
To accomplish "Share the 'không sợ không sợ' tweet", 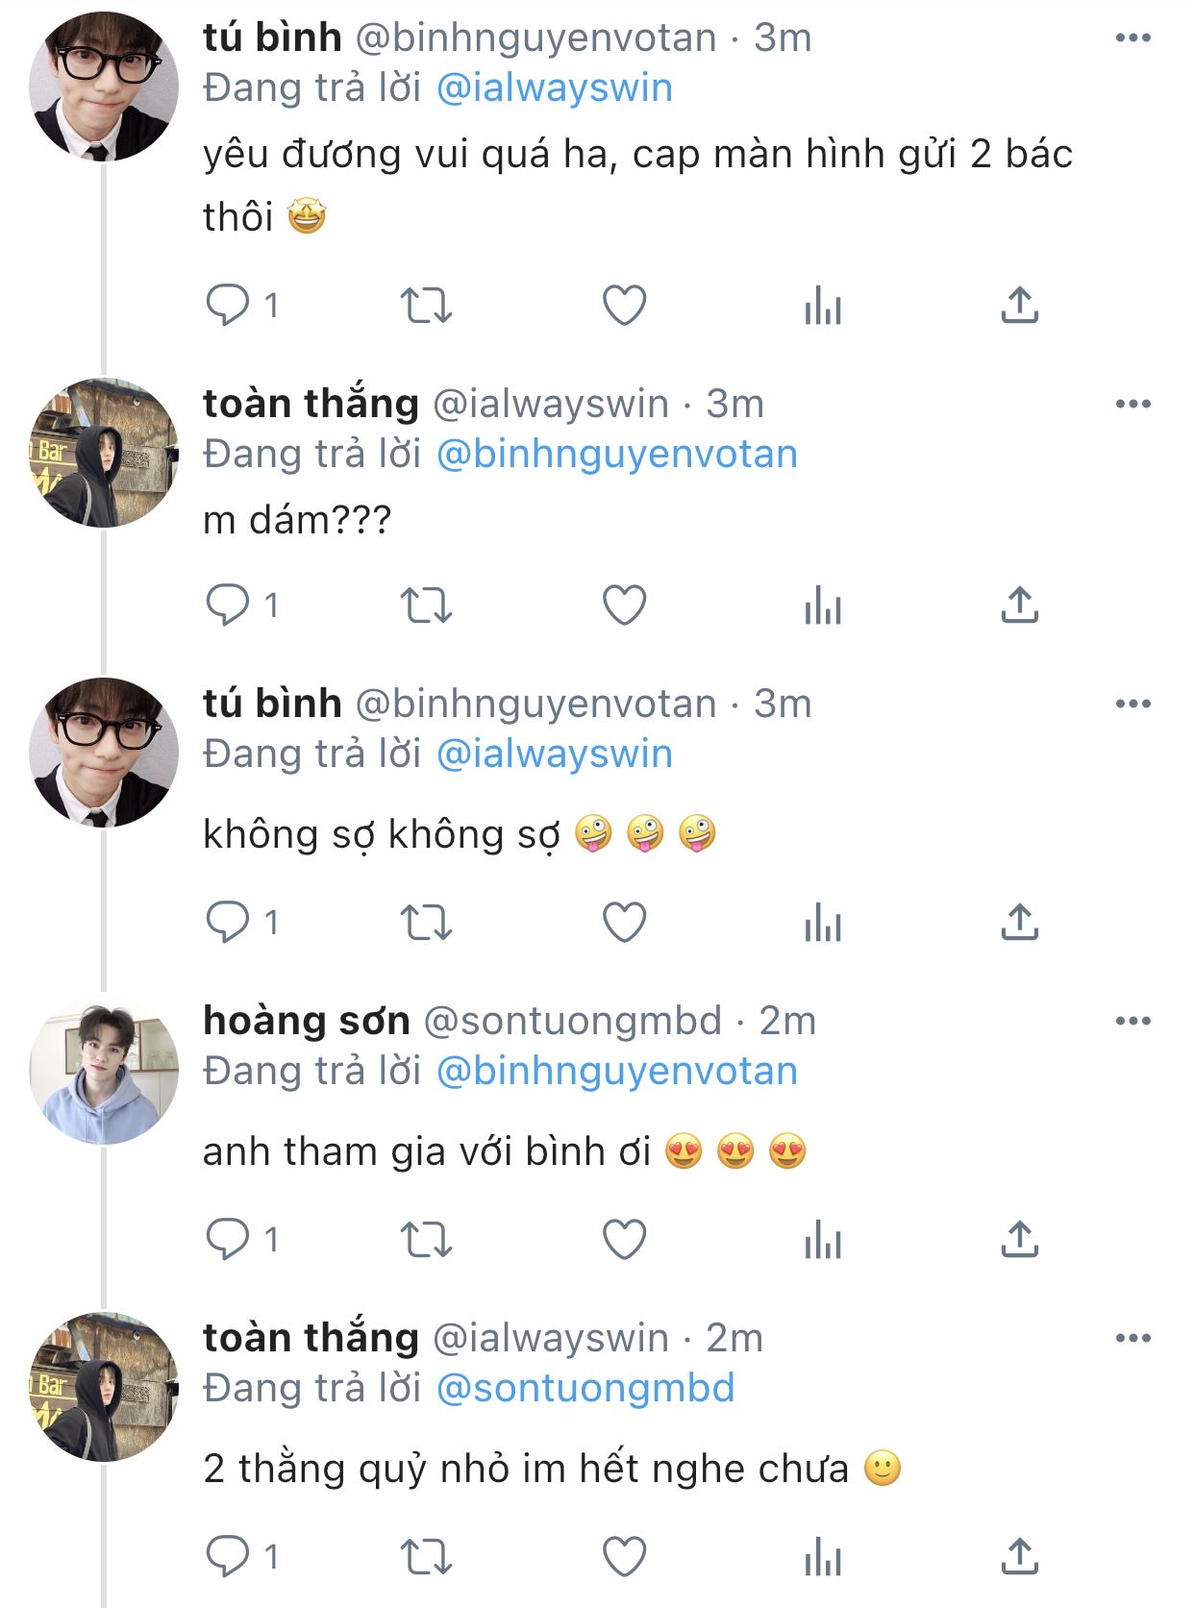I will click(1019, 924).
